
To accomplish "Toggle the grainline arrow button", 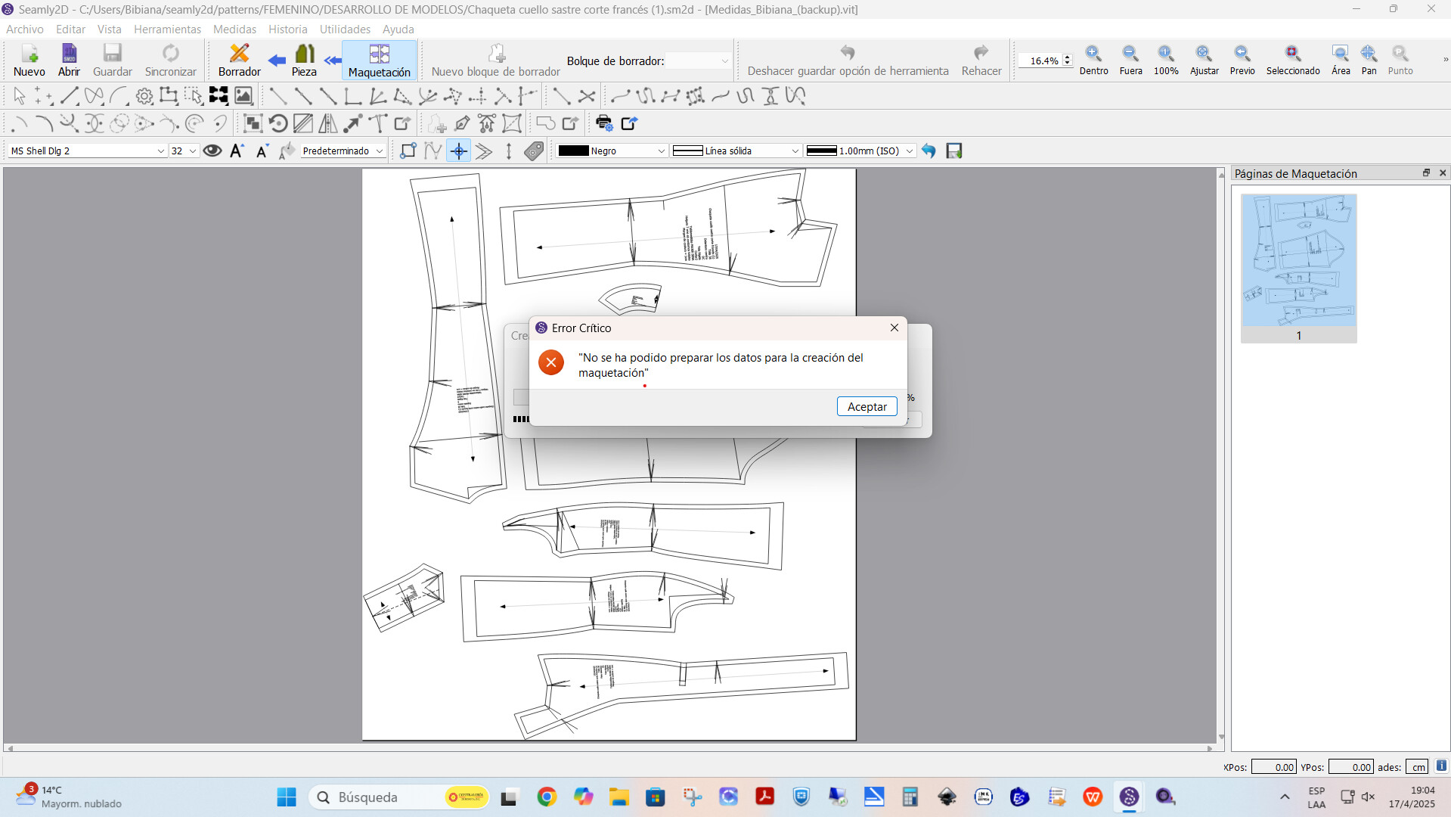I will tap(509, 151).
